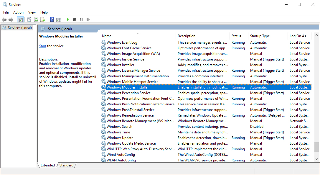320x175 pixels.
Task: Select Windows Remote Management (WS-Management) row
Action: (x=206, y=121)
